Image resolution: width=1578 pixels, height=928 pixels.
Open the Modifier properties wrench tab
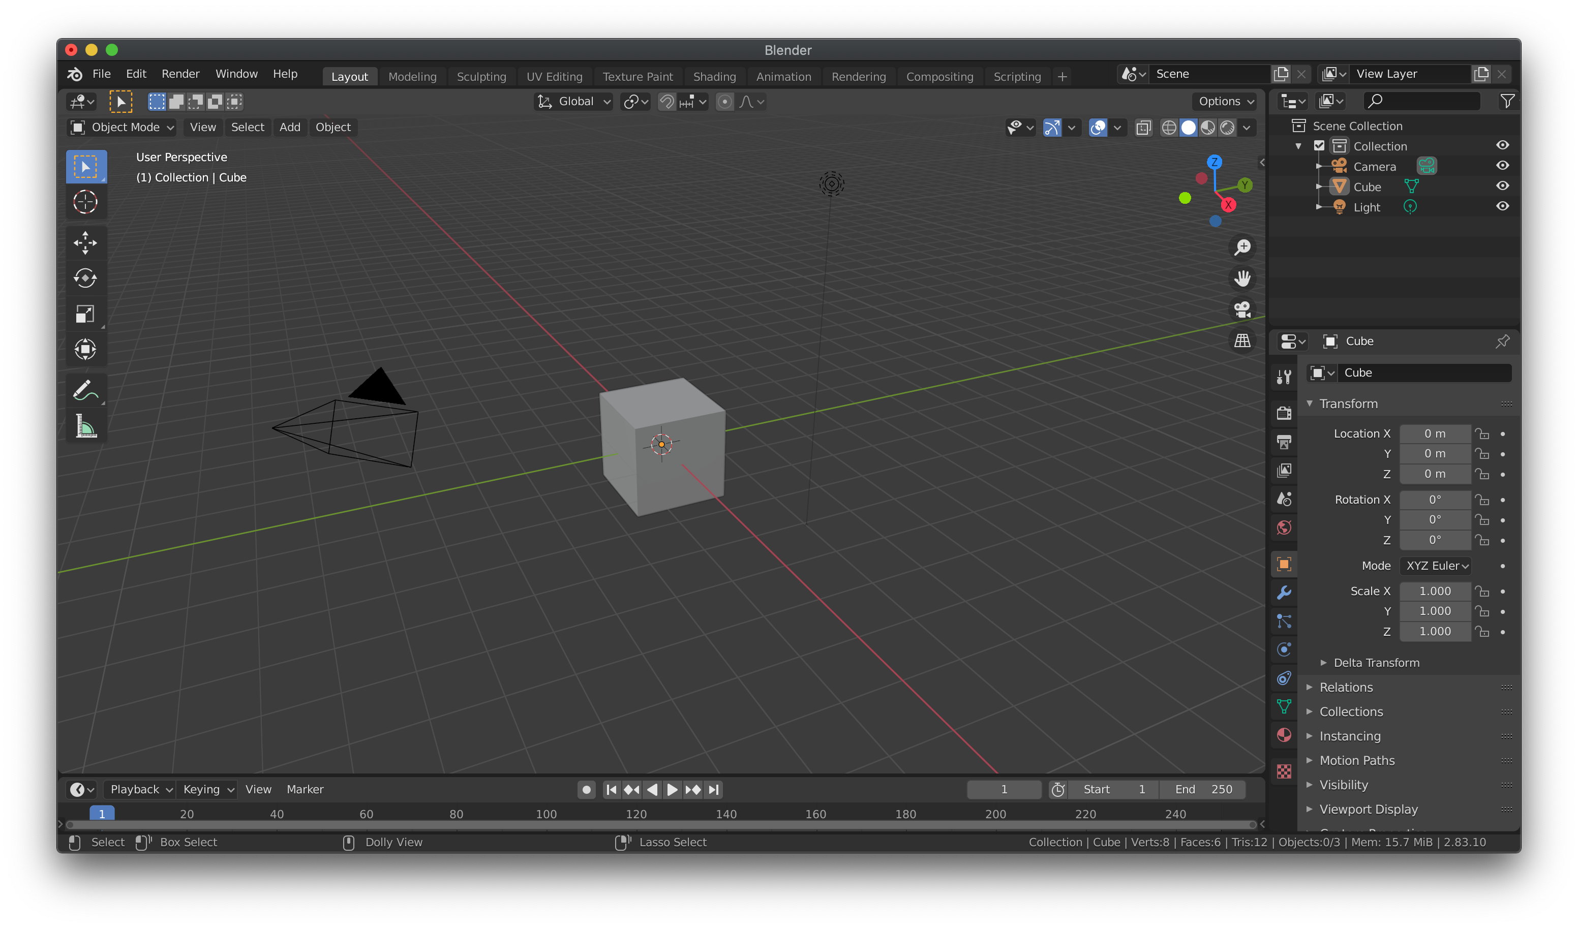coord(1284,593)
